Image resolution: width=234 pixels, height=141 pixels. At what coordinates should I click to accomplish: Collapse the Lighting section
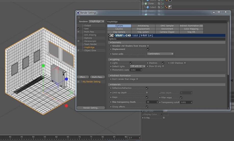(111, 59)
